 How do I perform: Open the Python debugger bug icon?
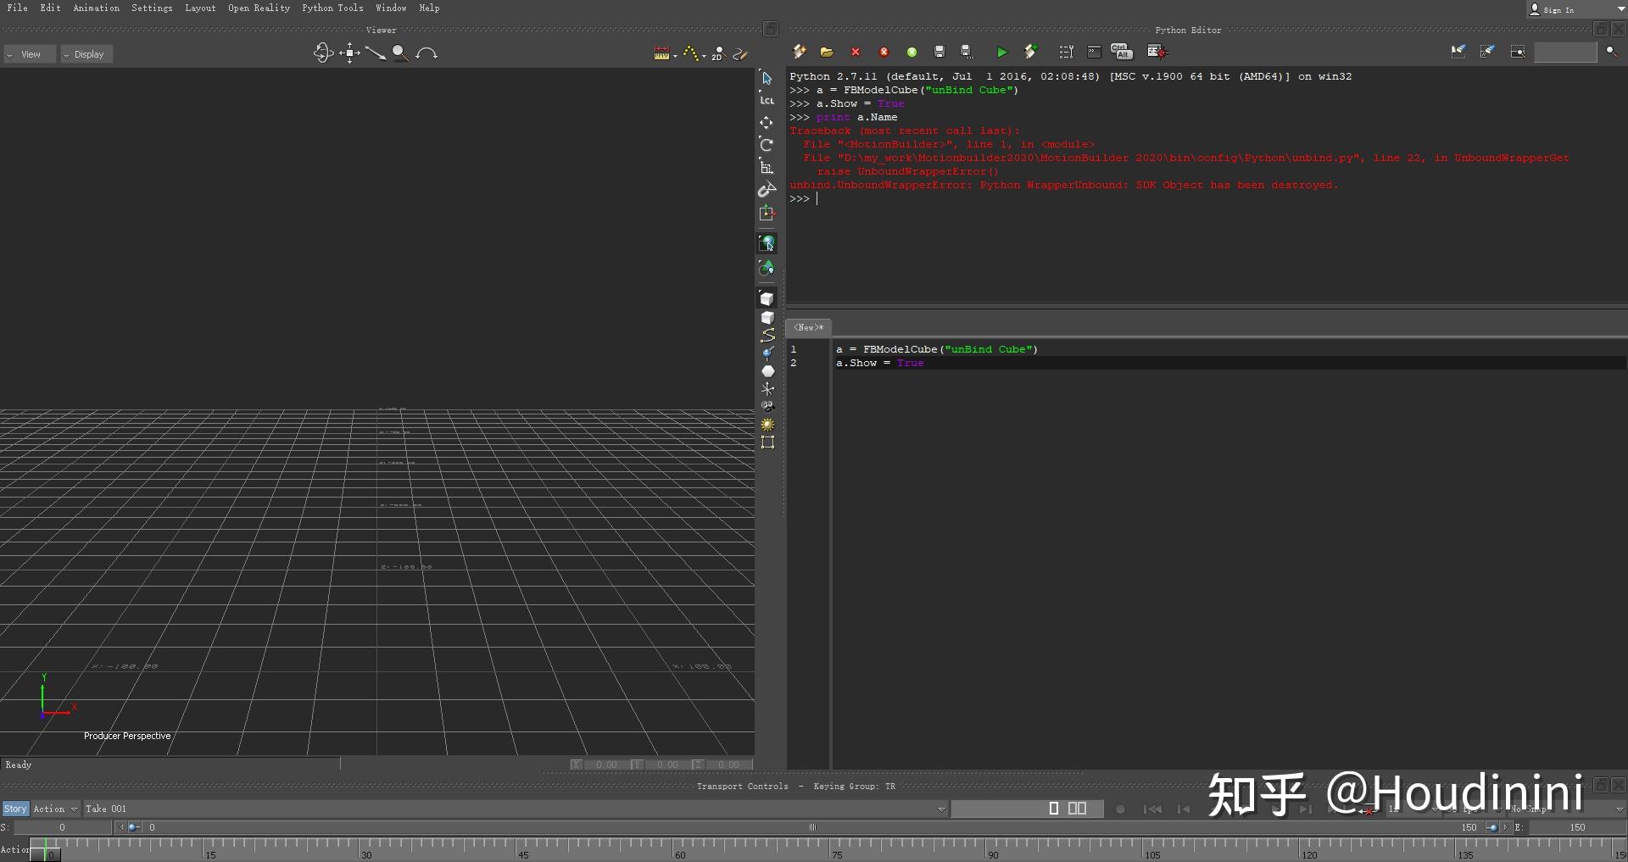coord(1156,52)
